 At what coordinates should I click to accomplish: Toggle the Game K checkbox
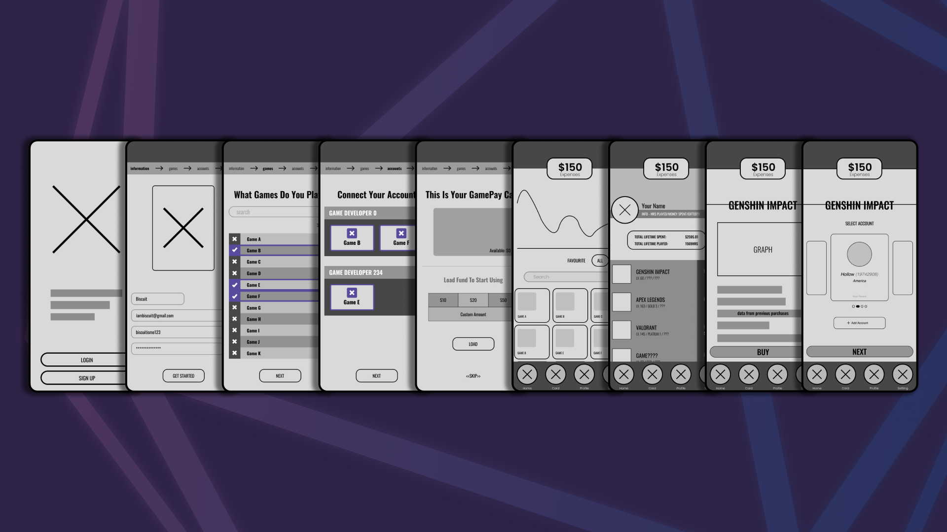[x=235, y=353]
